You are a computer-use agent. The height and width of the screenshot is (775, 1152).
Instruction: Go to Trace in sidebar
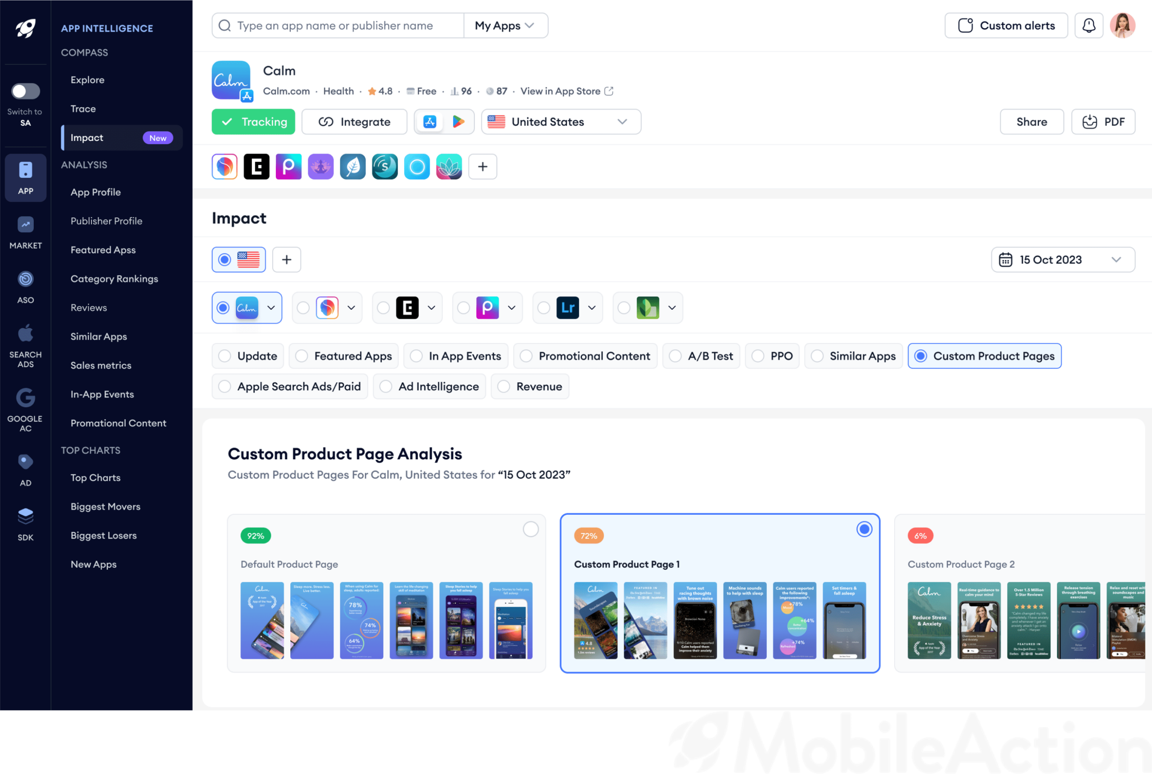83,109
